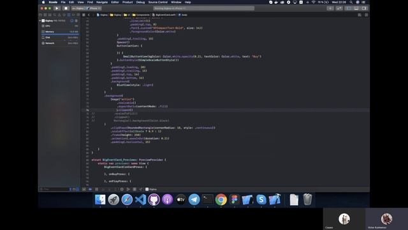This screenshot has width=408, height=230.
Task: Open the Components folder in jump bar
Action: point(141,15)
